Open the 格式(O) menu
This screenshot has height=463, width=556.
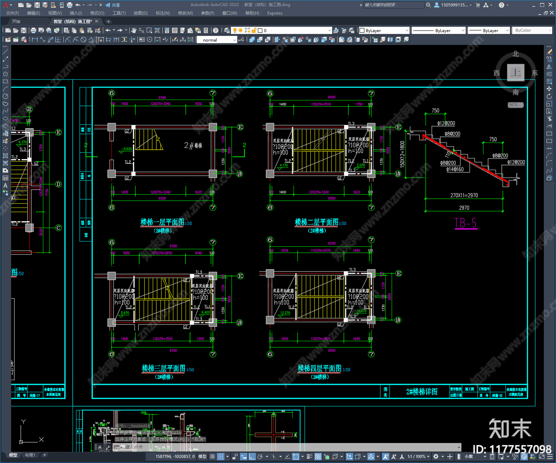tap(97, 13)
